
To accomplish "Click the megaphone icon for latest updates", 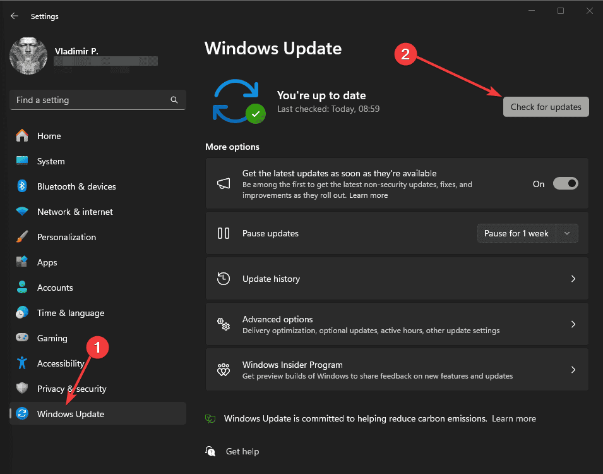I will pos(224,184).
